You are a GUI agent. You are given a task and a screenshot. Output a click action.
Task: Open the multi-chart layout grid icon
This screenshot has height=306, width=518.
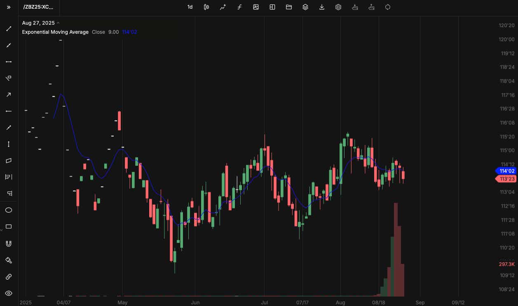tap(272, 7)
